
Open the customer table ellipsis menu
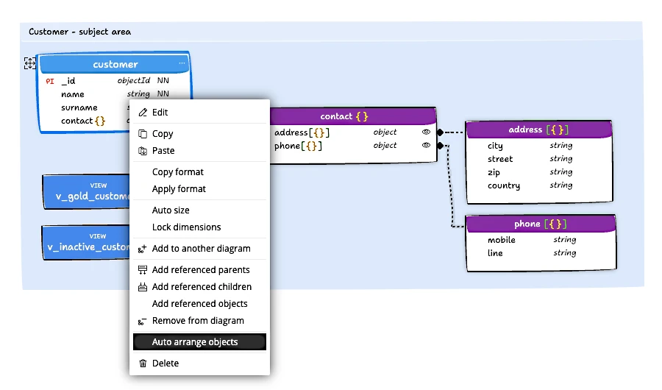coord(182,63)
